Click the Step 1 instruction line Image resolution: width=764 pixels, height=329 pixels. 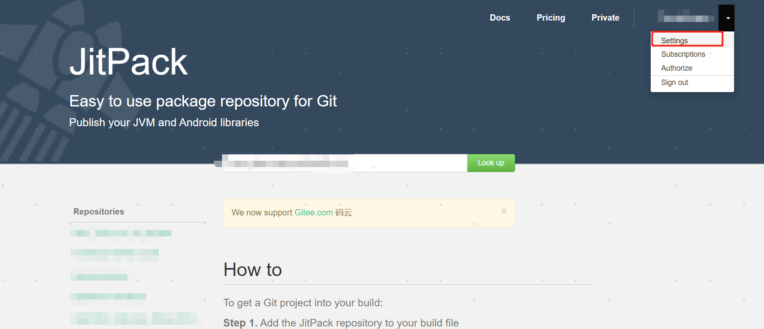point(341,323)
